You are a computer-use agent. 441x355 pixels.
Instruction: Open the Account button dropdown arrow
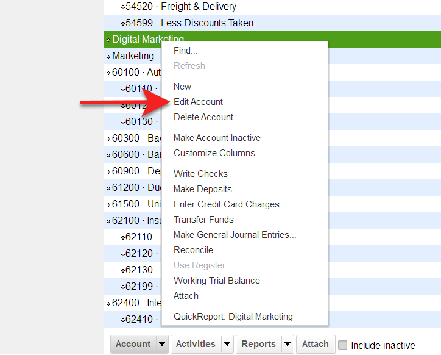pyautogui.click(x=162, y=344)
